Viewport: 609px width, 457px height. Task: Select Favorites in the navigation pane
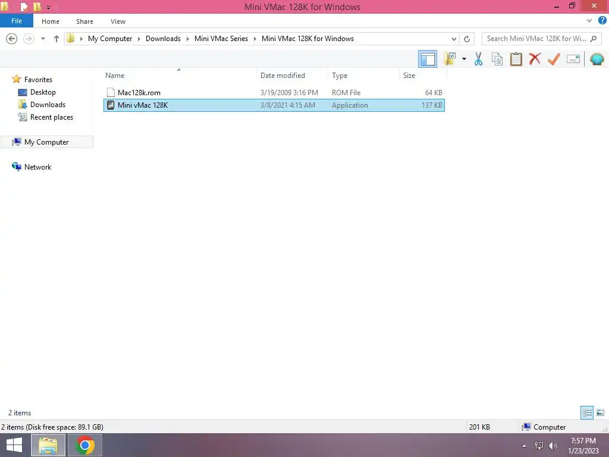click(38, 79)
